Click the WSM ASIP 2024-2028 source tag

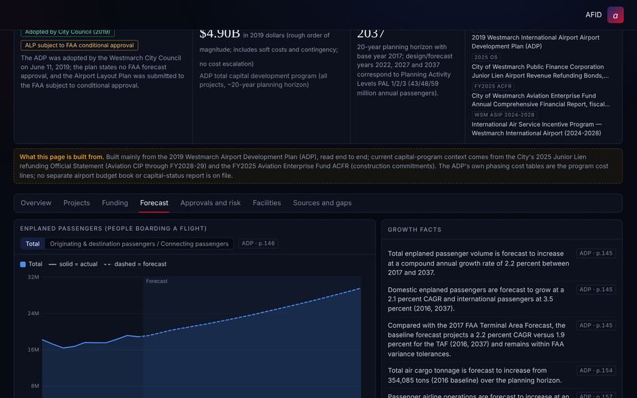click(x=504, y=115)
